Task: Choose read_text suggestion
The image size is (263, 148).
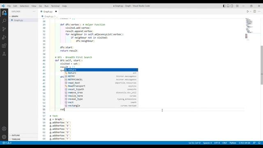Action: (101, 83)
